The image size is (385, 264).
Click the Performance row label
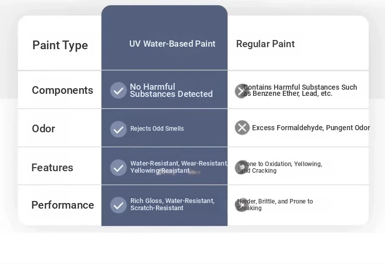(63, 205)
